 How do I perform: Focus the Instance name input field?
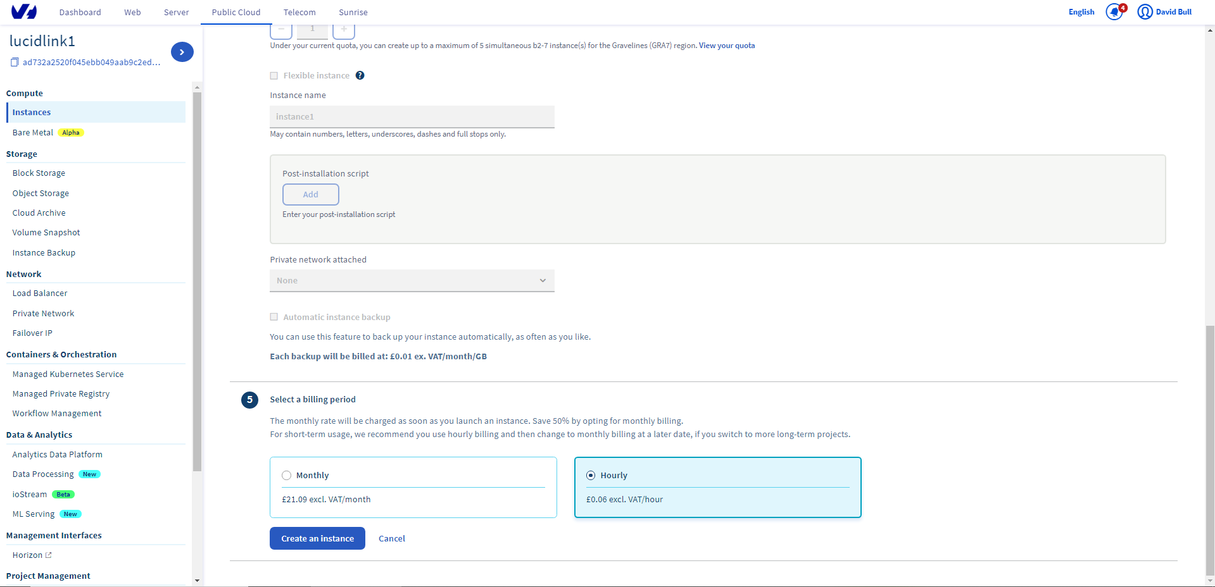(412, 116)
